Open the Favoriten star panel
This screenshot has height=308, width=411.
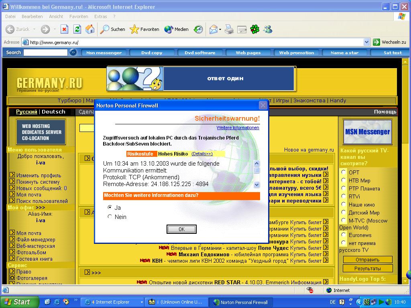(x=144, y=29)
